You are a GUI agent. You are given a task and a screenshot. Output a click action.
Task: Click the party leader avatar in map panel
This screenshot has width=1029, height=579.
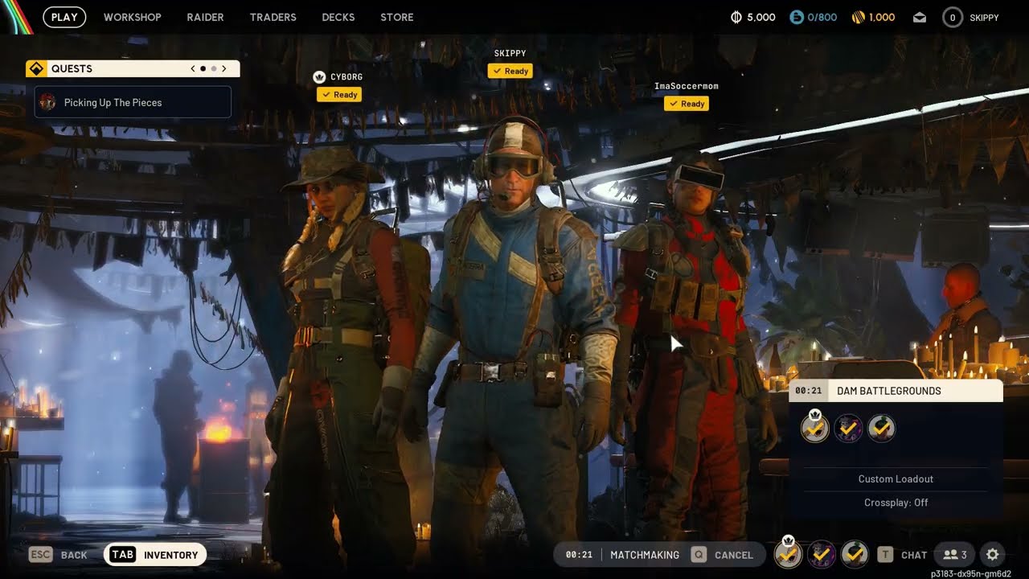tap(814, 429)
